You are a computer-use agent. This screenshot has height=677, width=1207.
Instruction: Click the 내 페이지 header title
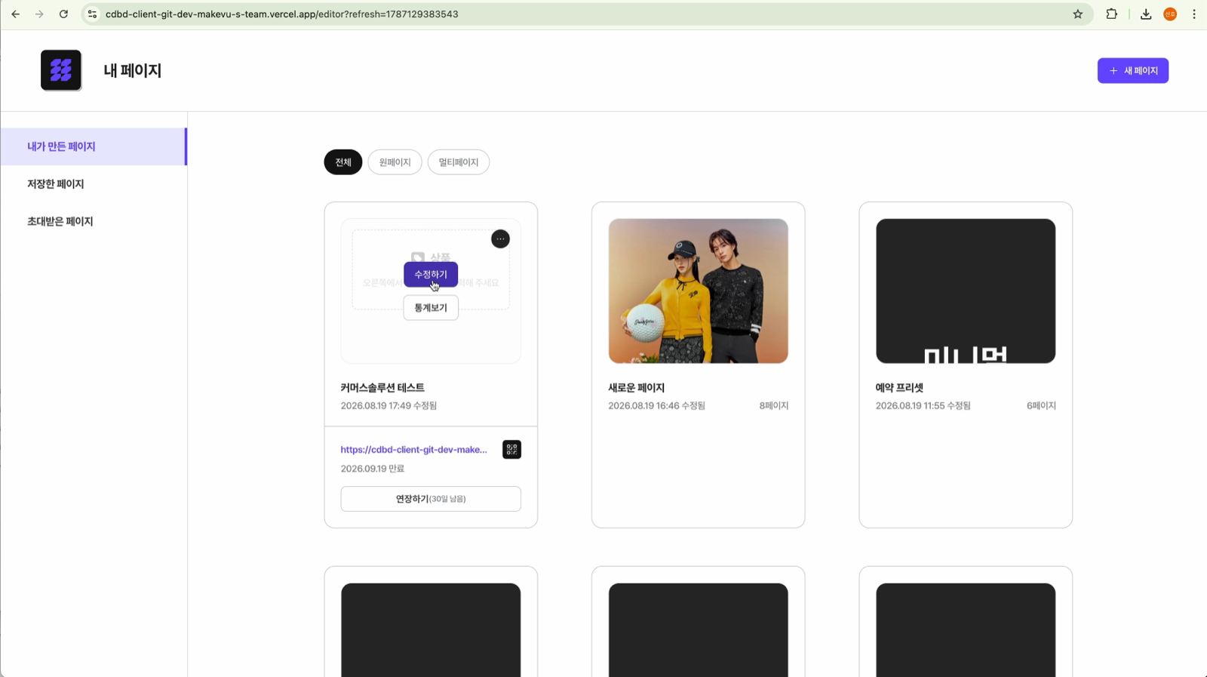click(133, 71)
